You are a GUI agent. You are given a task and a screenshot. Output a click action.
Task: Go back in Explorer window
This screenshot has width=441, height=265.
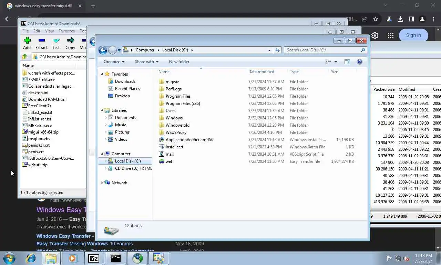click(103, 50)
